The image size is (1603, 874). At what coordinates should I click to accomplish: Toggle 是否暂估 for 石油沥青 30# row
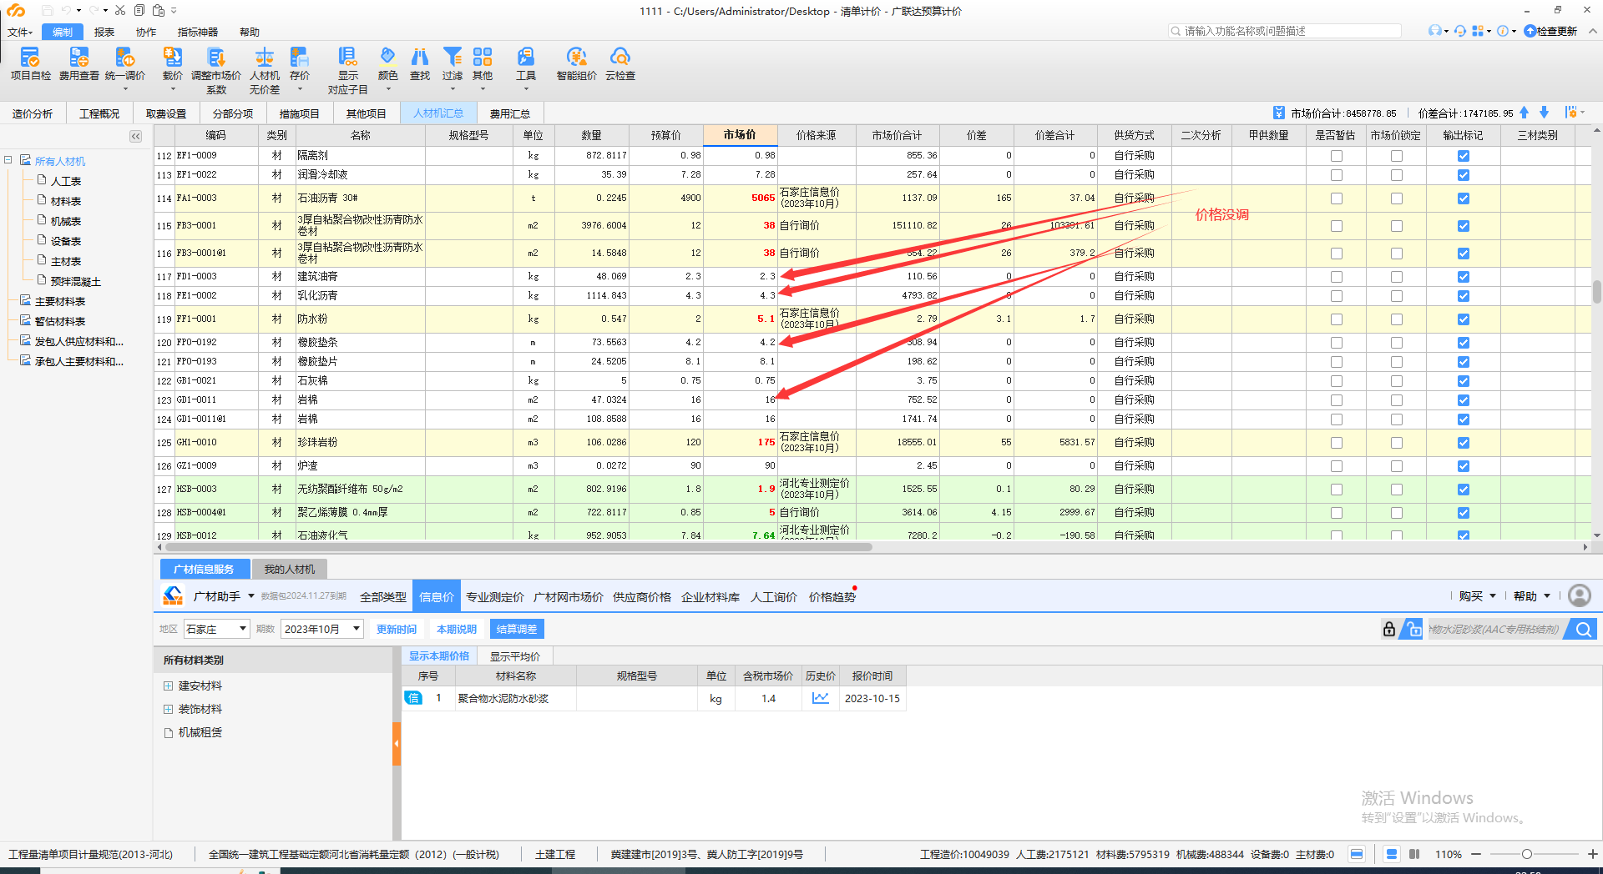(x=1337, y=198)
